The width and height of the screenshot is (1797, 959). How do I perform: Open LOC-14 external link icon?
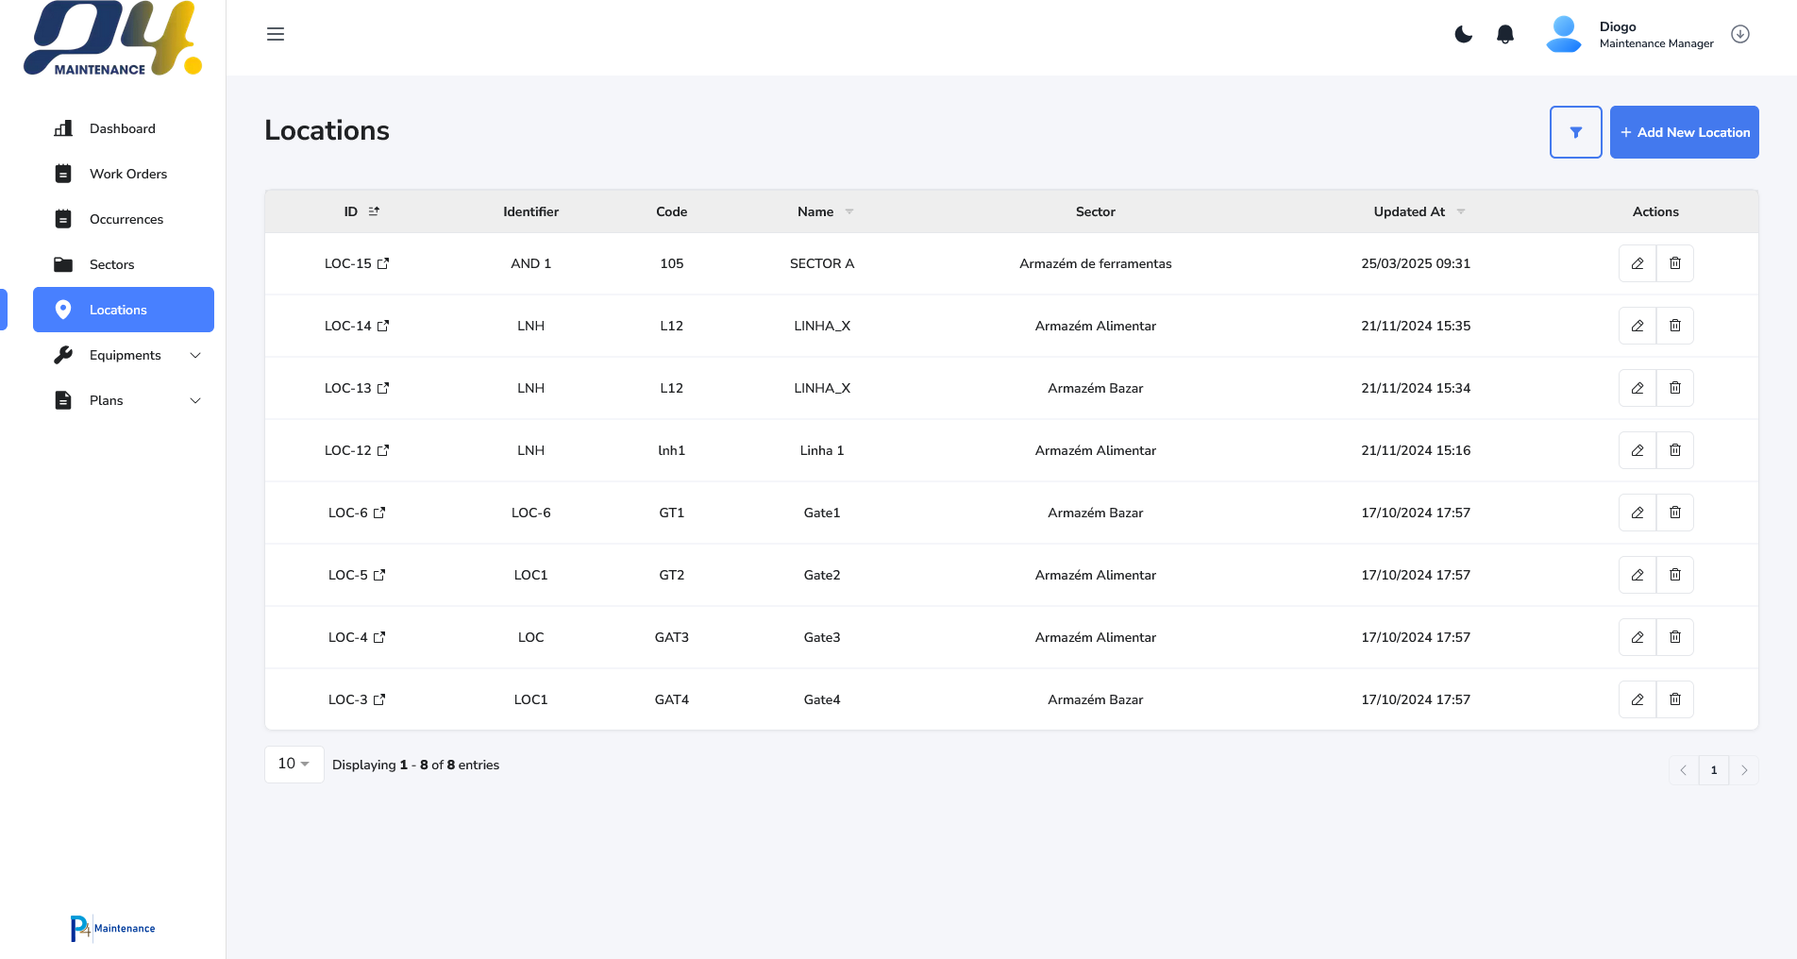[x=383, y=326]
